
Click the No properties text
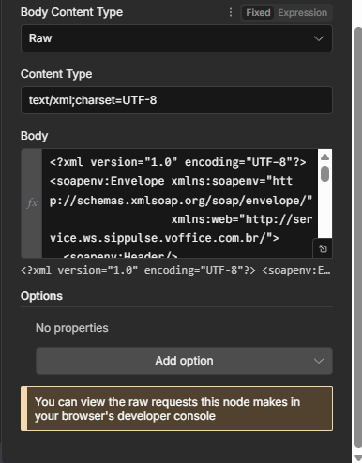pyautogui.click(x=72, y=328)
